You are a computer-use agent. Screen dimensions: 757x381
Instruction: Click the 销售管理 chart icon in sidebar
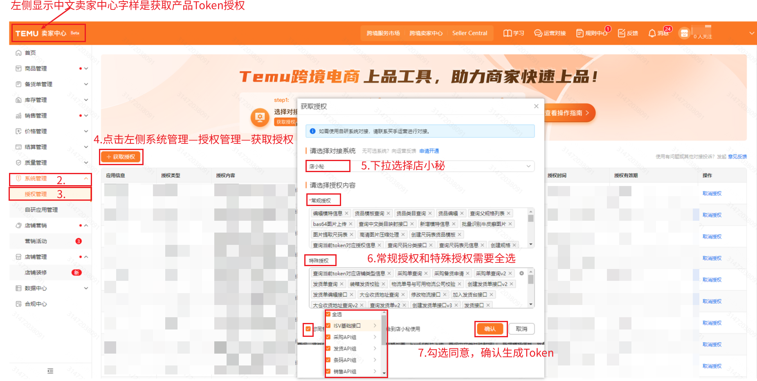18,116
